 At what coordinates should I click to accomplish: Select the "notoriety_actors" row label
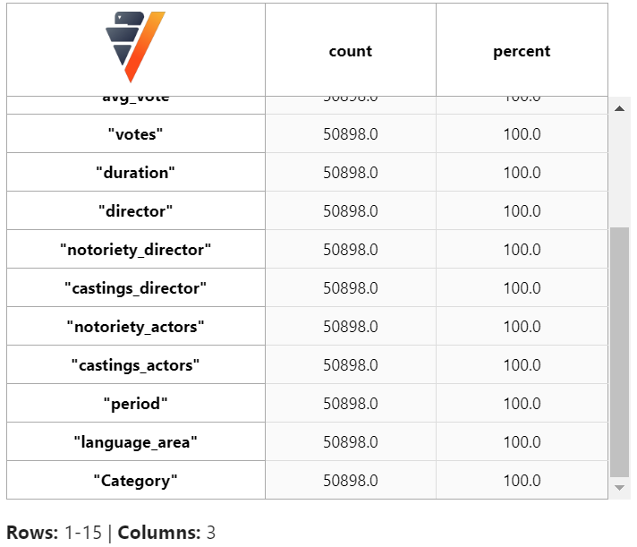tap(135, 327)
